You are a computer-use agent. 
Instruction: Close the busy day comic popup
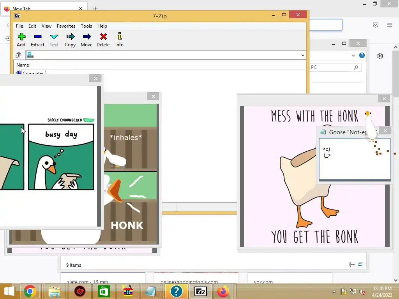tap(95, 78)
